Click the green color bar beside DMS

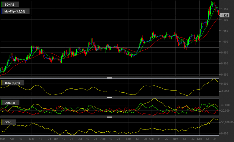pyautogui.click(x=2, y=102)
